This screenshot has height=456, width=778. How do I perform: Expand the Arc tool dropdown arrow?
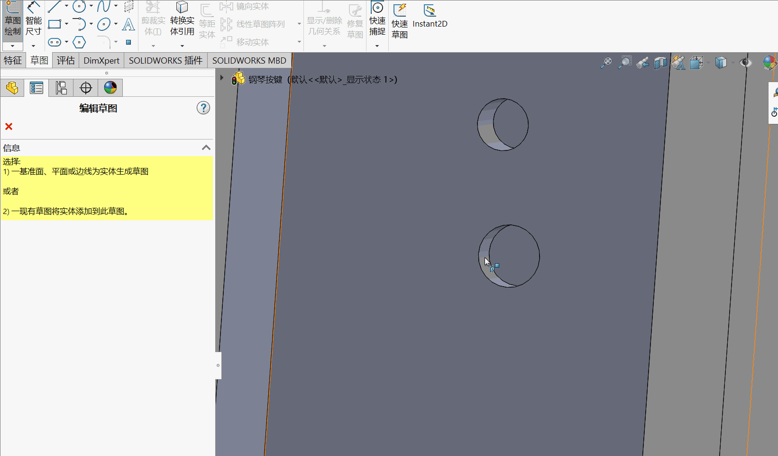pyautogui.click(x=91, y=24)
